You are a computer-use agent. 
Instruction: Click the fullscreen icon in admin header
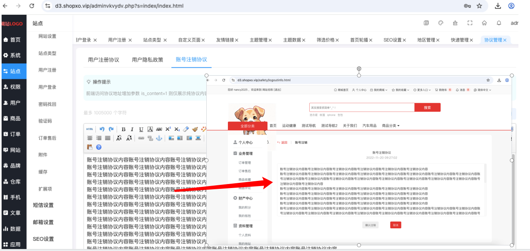470,23
